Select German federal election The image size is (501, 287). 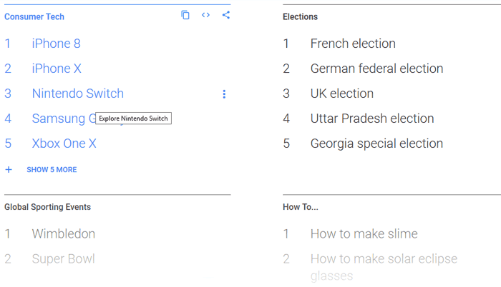376,69
